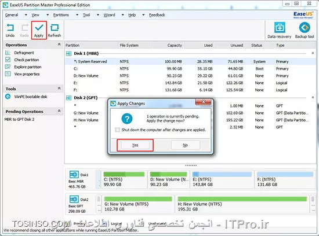Close the Apply Changes dialog
319x236 pixels.
pyautogui.click(x=203, y=102)
